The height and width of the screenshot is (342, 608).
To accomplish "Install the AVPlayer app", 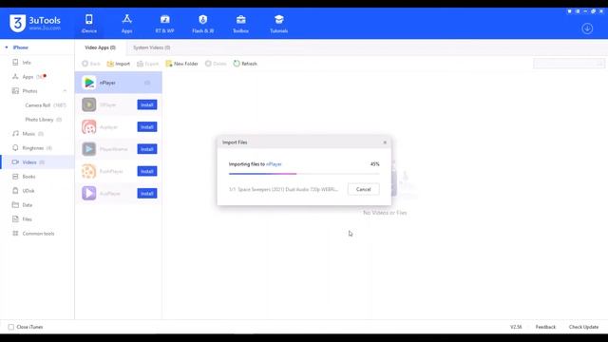I will (147, 193).
